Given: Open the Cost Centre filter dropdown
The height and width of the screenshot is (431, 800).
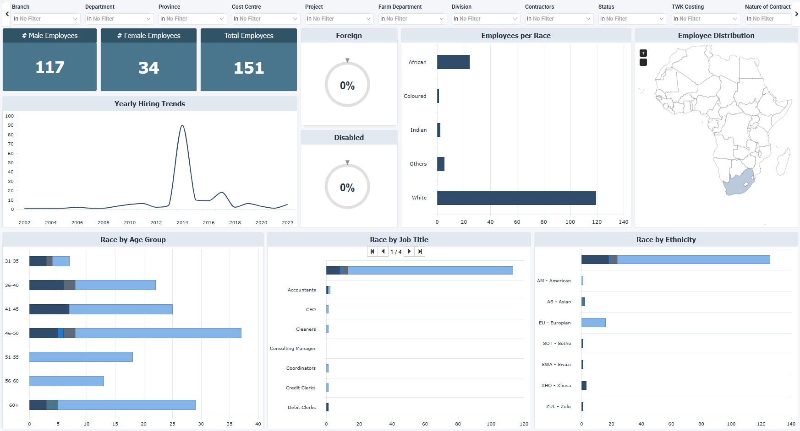Looking at the screenshot, I should pyautogui.click(x=266, y=19).
